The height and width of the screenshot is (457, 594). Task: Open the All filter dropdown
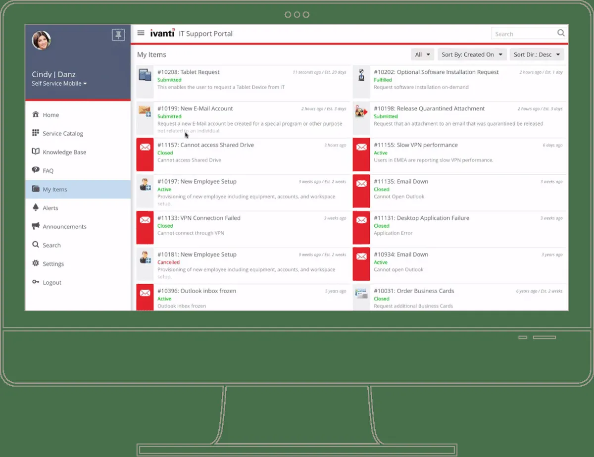423,54
